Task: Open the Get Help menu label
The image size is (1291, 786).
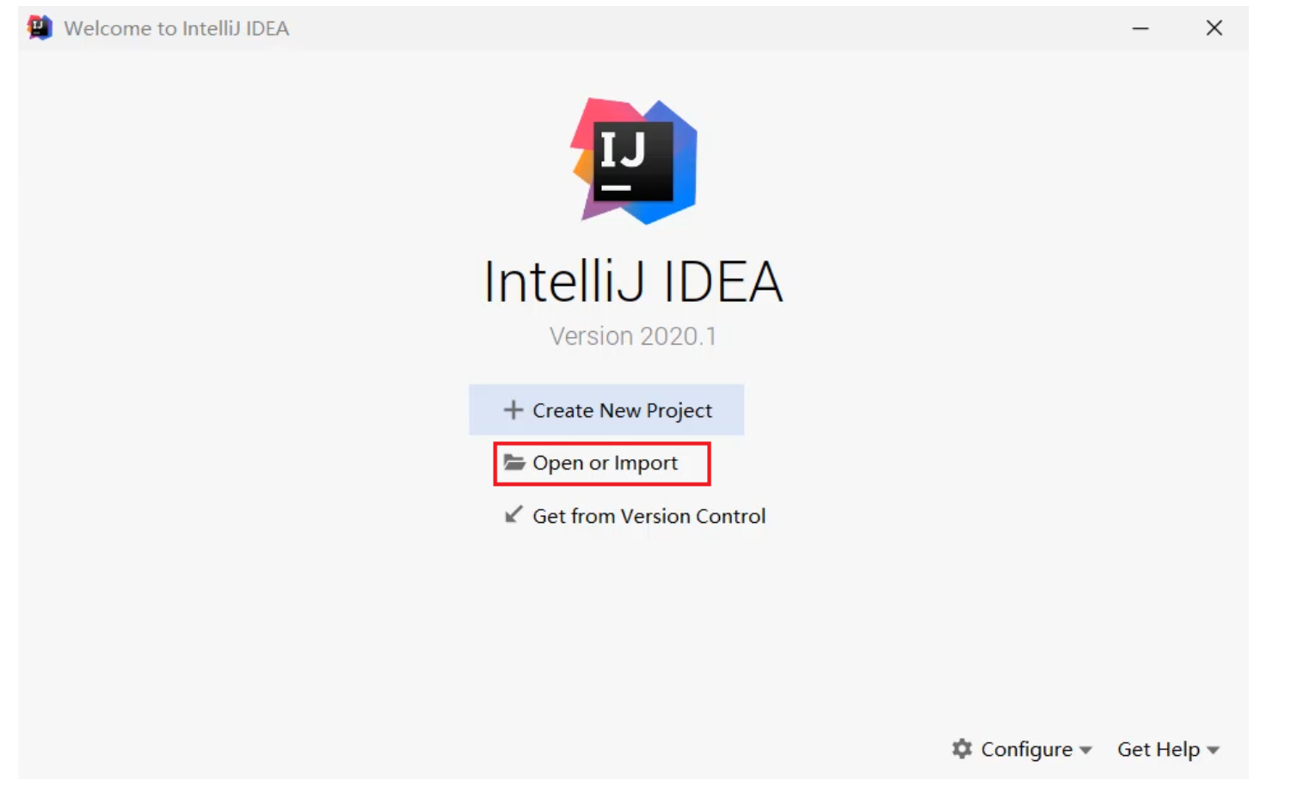Action: coord(1158,750)
